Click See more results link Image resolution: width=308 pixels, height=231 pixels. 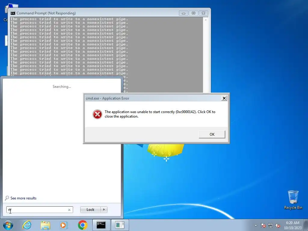[23, 198]
